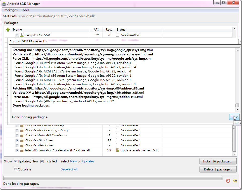Click the not installed status icon for Google Play Licensing Library
The image size is (242, 190).
pyautogui.click(x=118, y=130)
